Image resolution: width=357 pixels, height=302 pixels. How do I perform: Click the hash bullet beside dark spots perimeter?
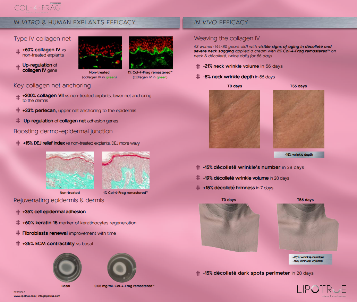(x=198, y=273)
